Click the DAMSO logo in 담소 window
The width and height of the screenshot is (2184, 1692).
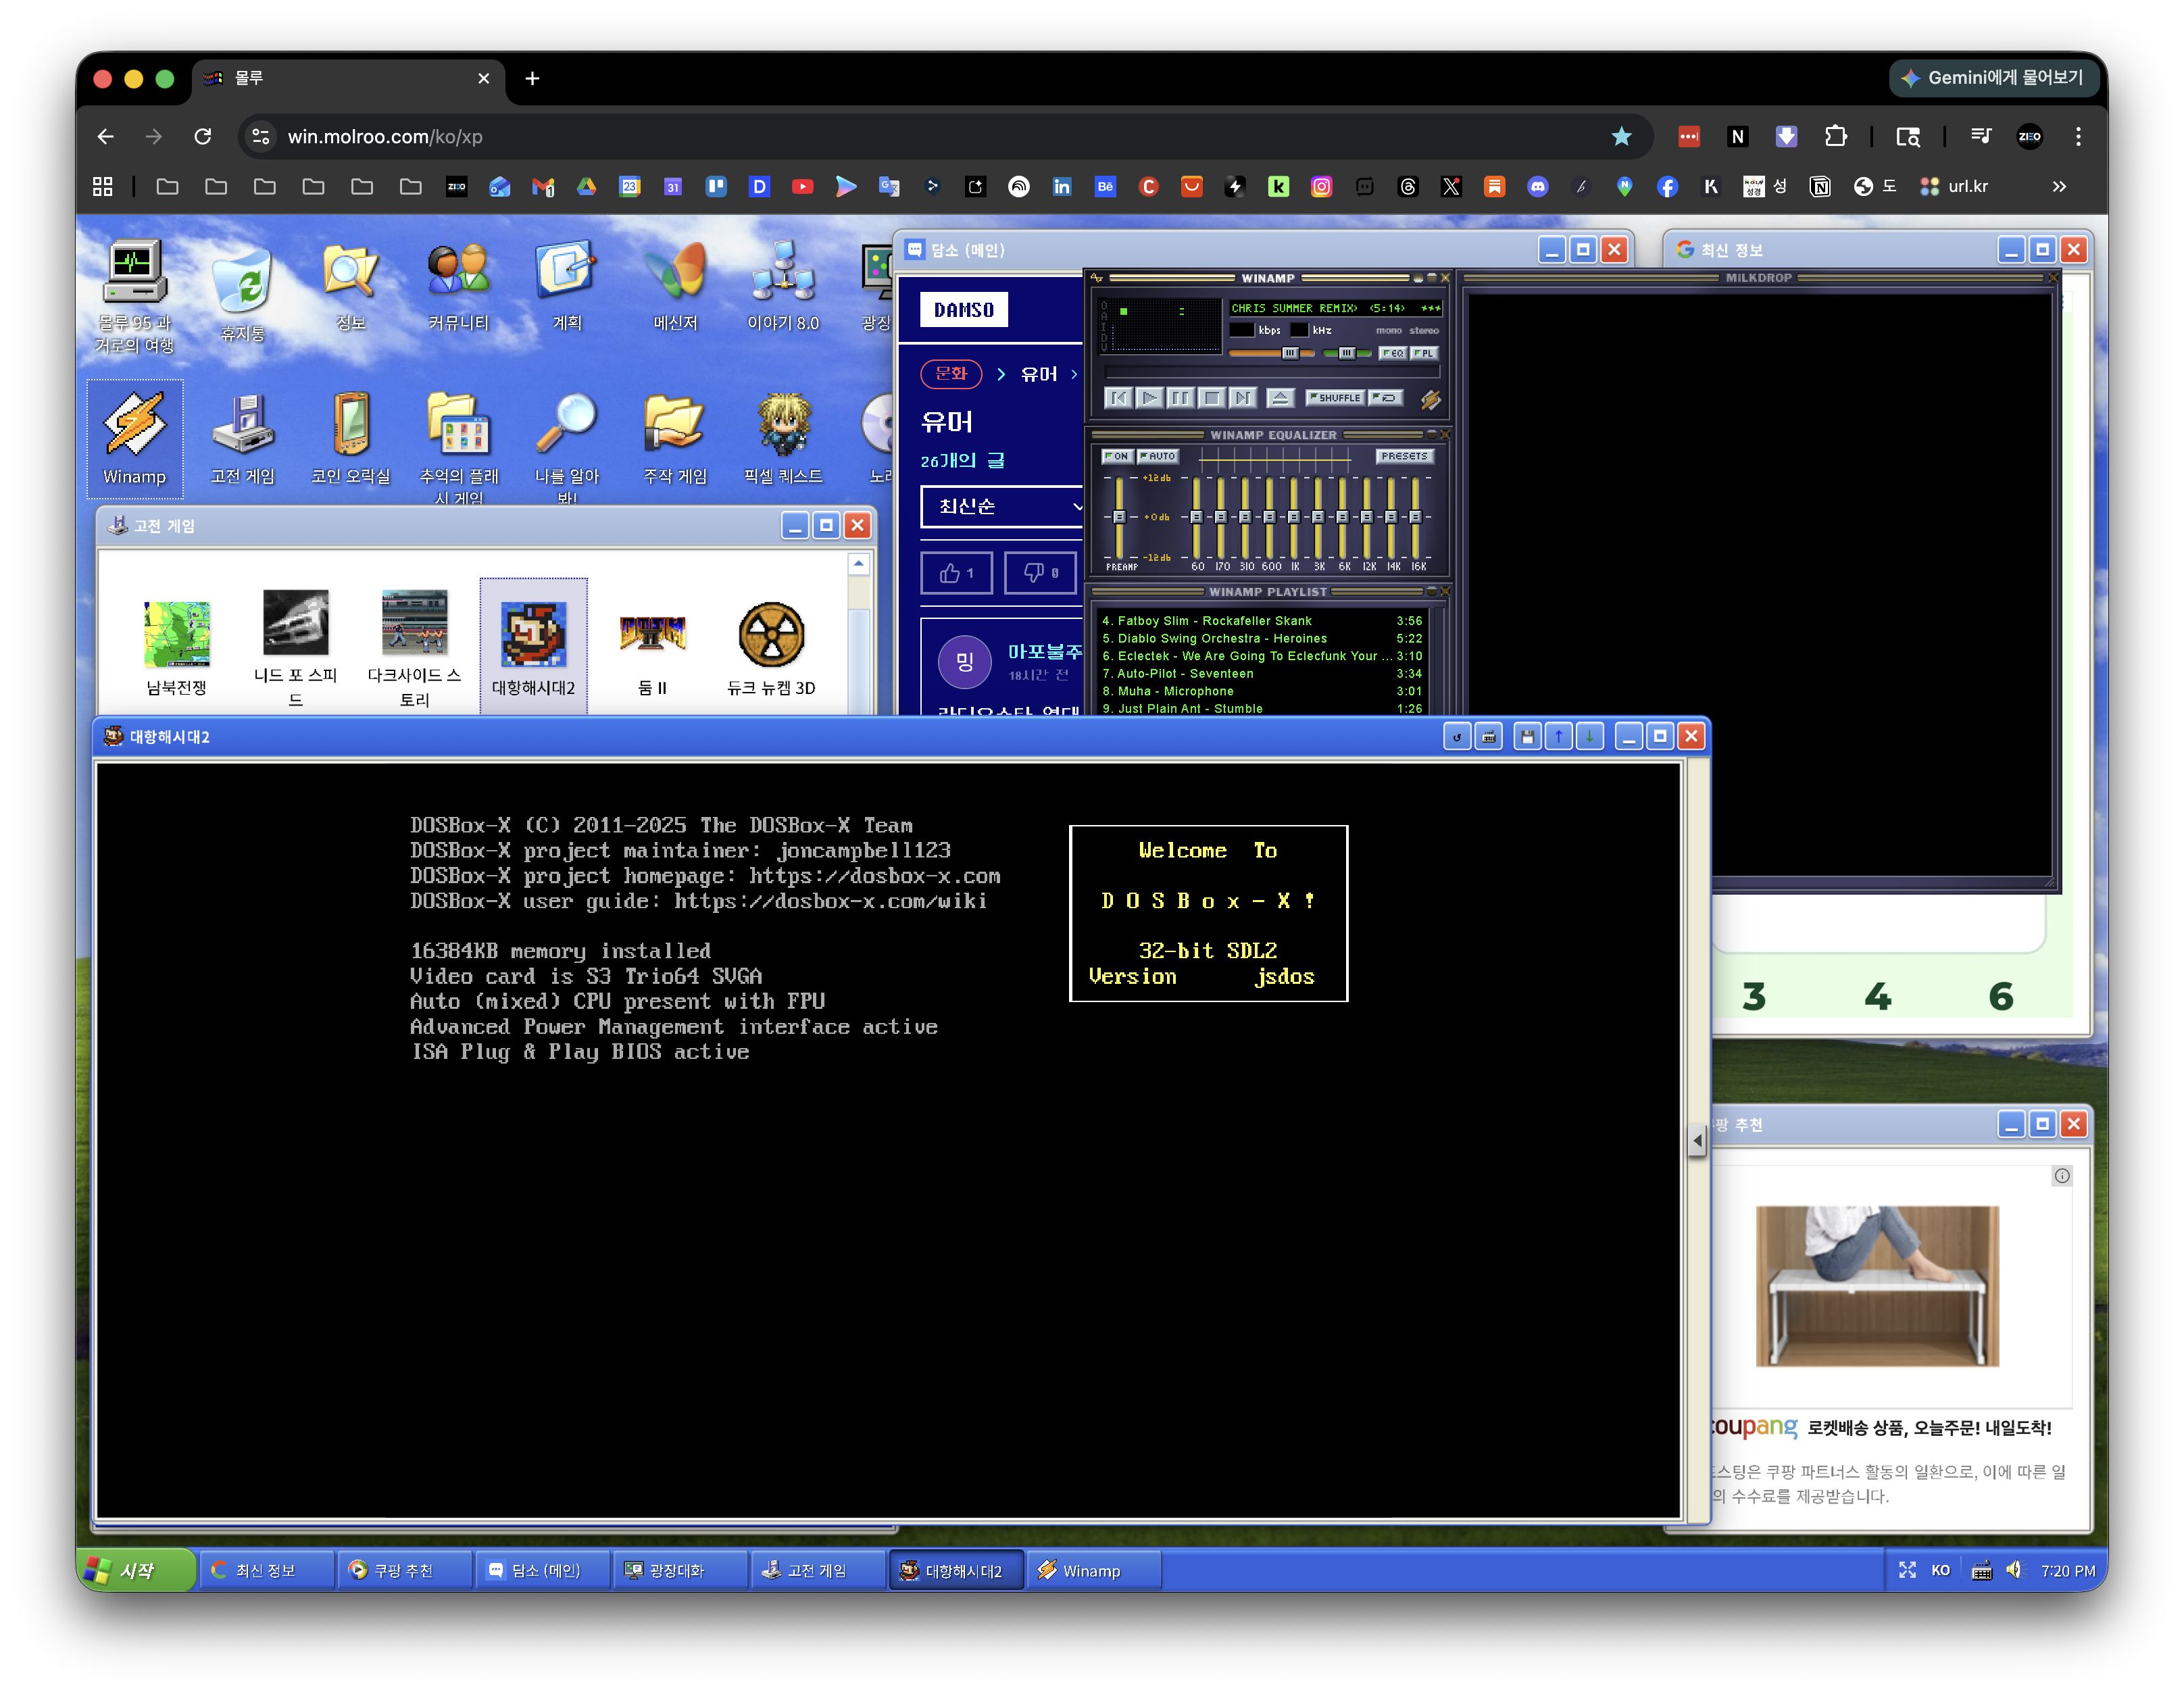pyautogui.click(x=964, y=310)
